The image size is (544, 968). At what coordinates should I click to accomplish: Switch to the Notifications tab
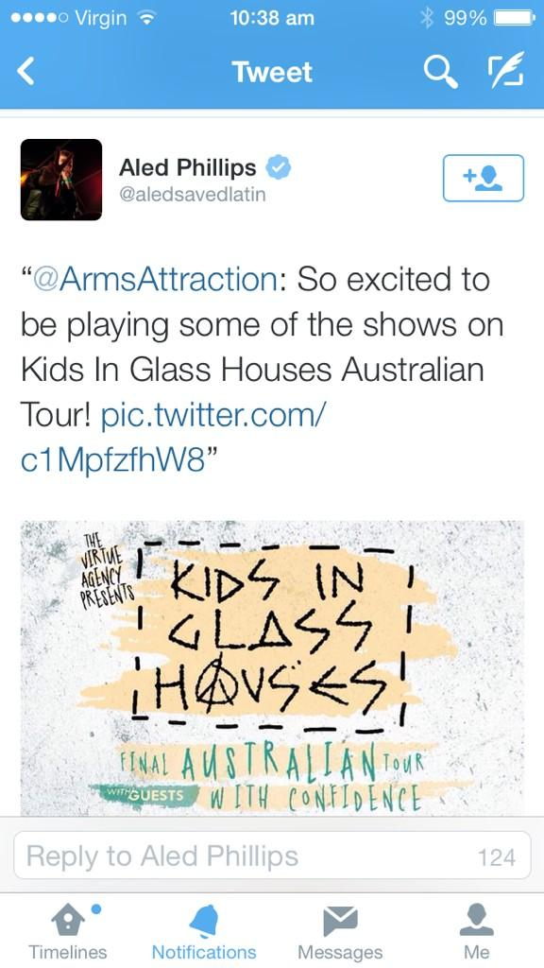pyautogui.click(x=204, y=931)
